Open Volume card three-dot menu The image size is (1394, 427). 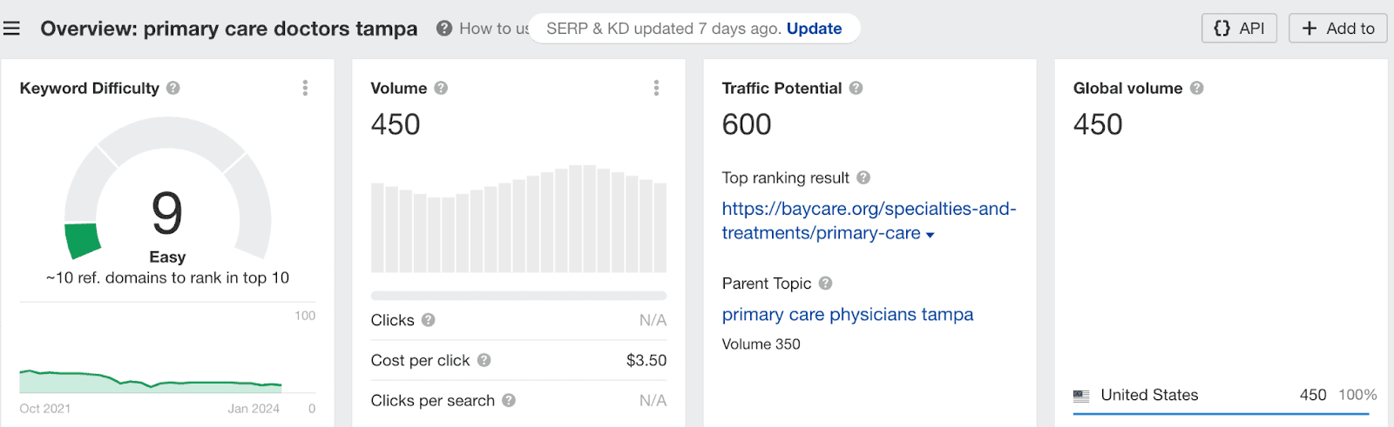(x=656, y=88)
